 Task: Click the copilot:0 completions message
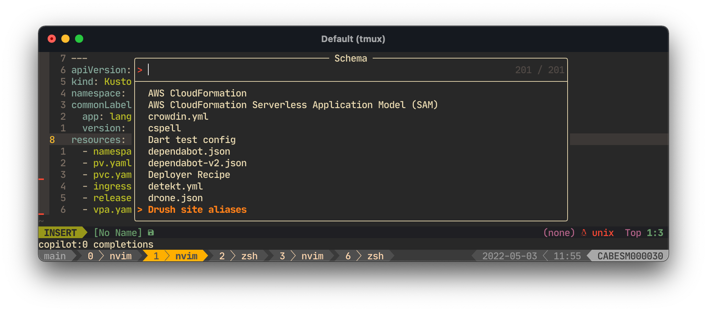tap(96, 244)
